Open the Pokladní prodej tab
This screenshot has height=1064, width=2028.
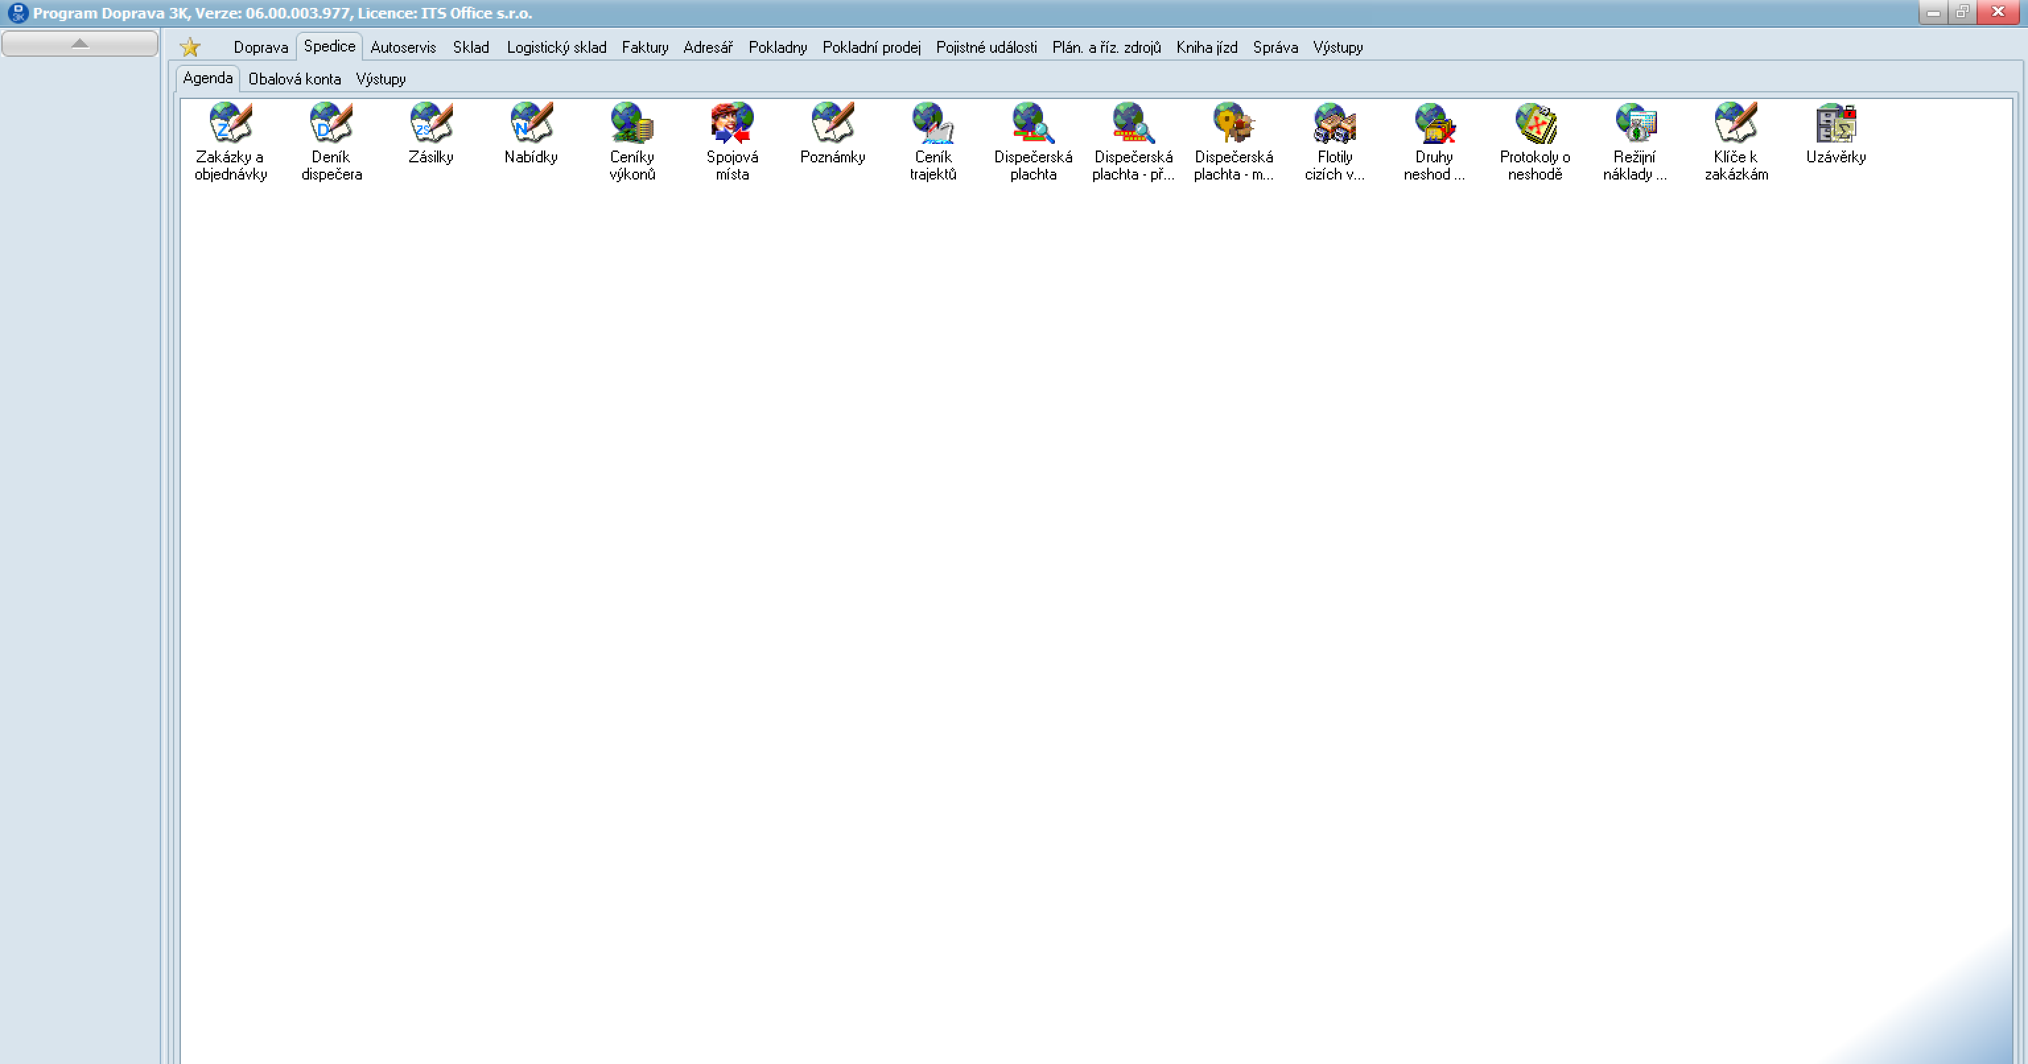tap(871, 48)
